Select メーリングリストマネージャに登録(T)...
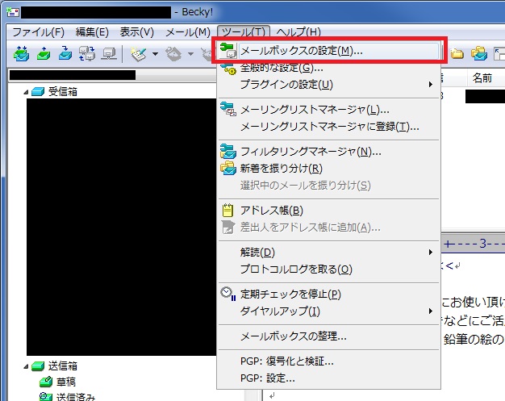505x401 pixels. click(328, 127)
